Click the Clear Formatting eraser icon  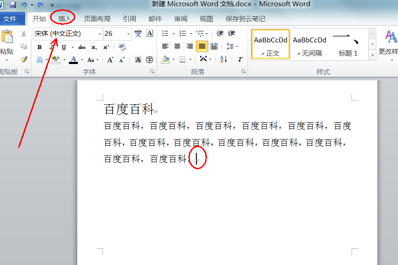tap(122, 47)
